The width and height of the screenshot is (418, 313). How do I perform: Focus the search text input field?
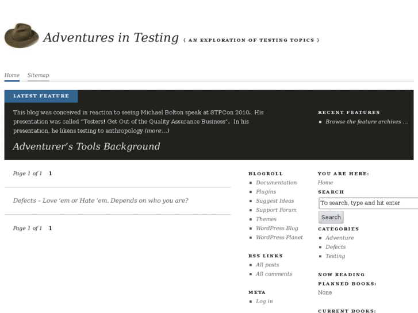[x=368, y=203]
